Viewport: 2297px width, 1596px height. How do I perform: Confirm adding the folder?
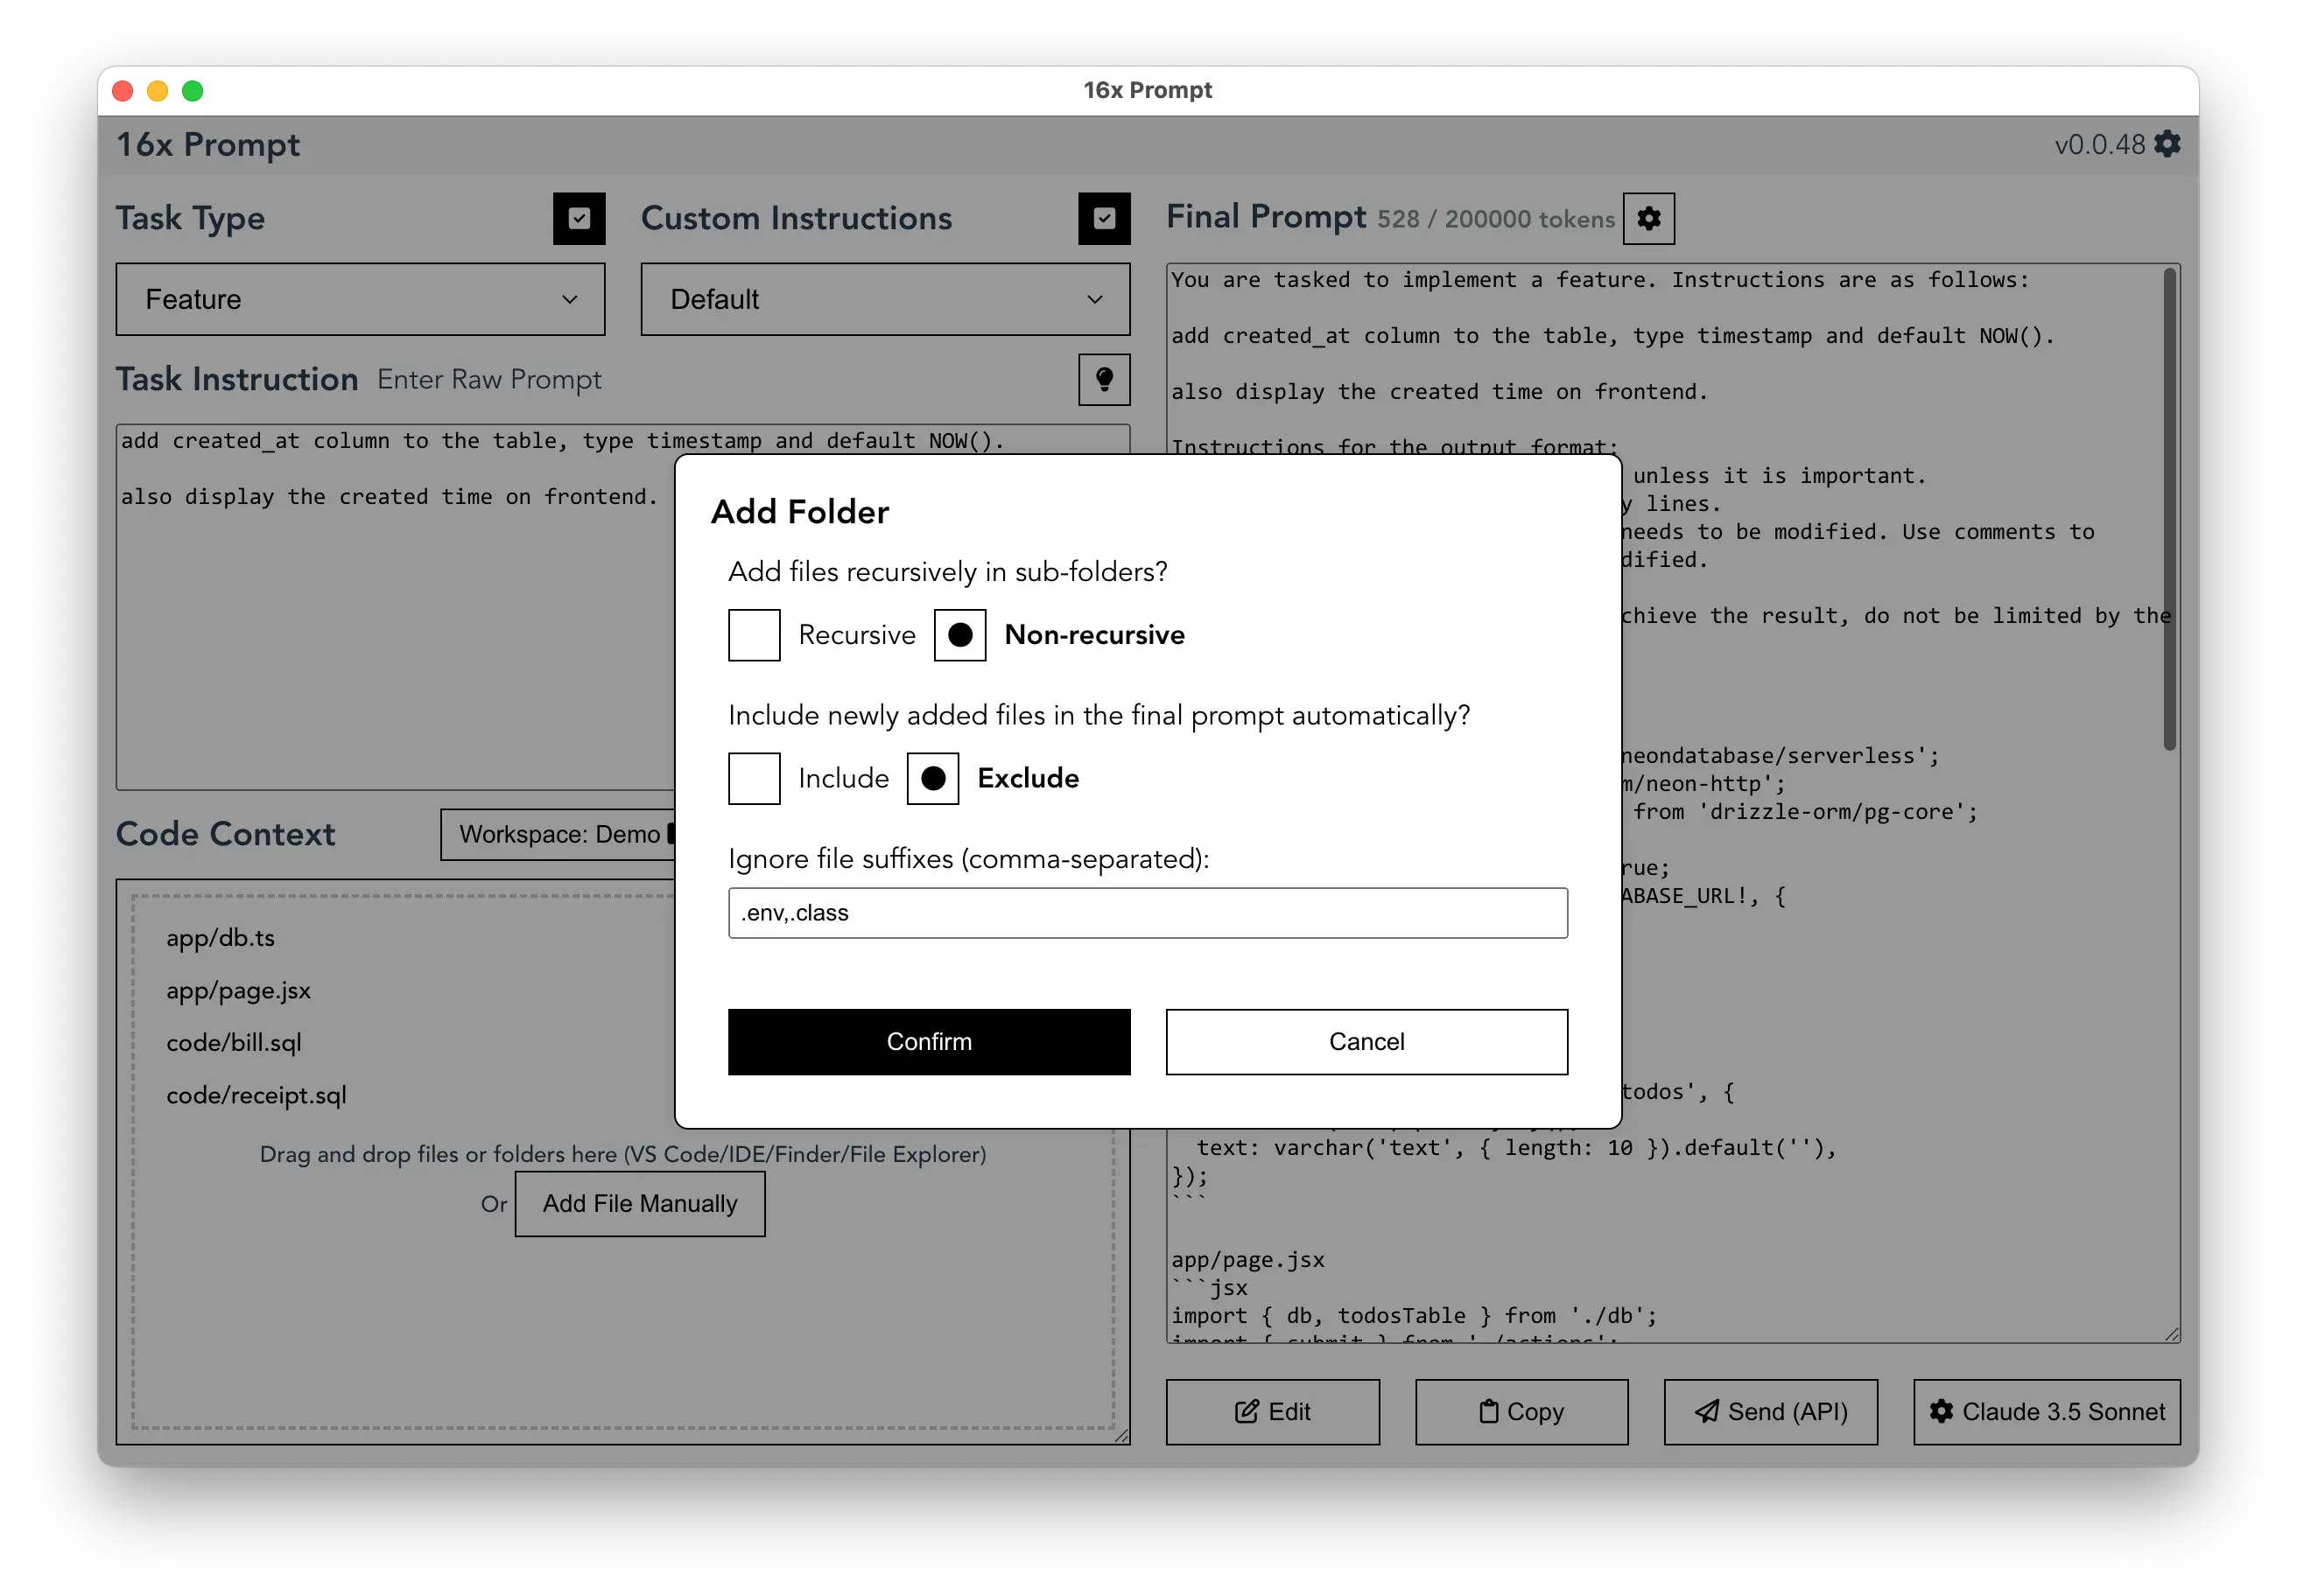point(930,1041)
